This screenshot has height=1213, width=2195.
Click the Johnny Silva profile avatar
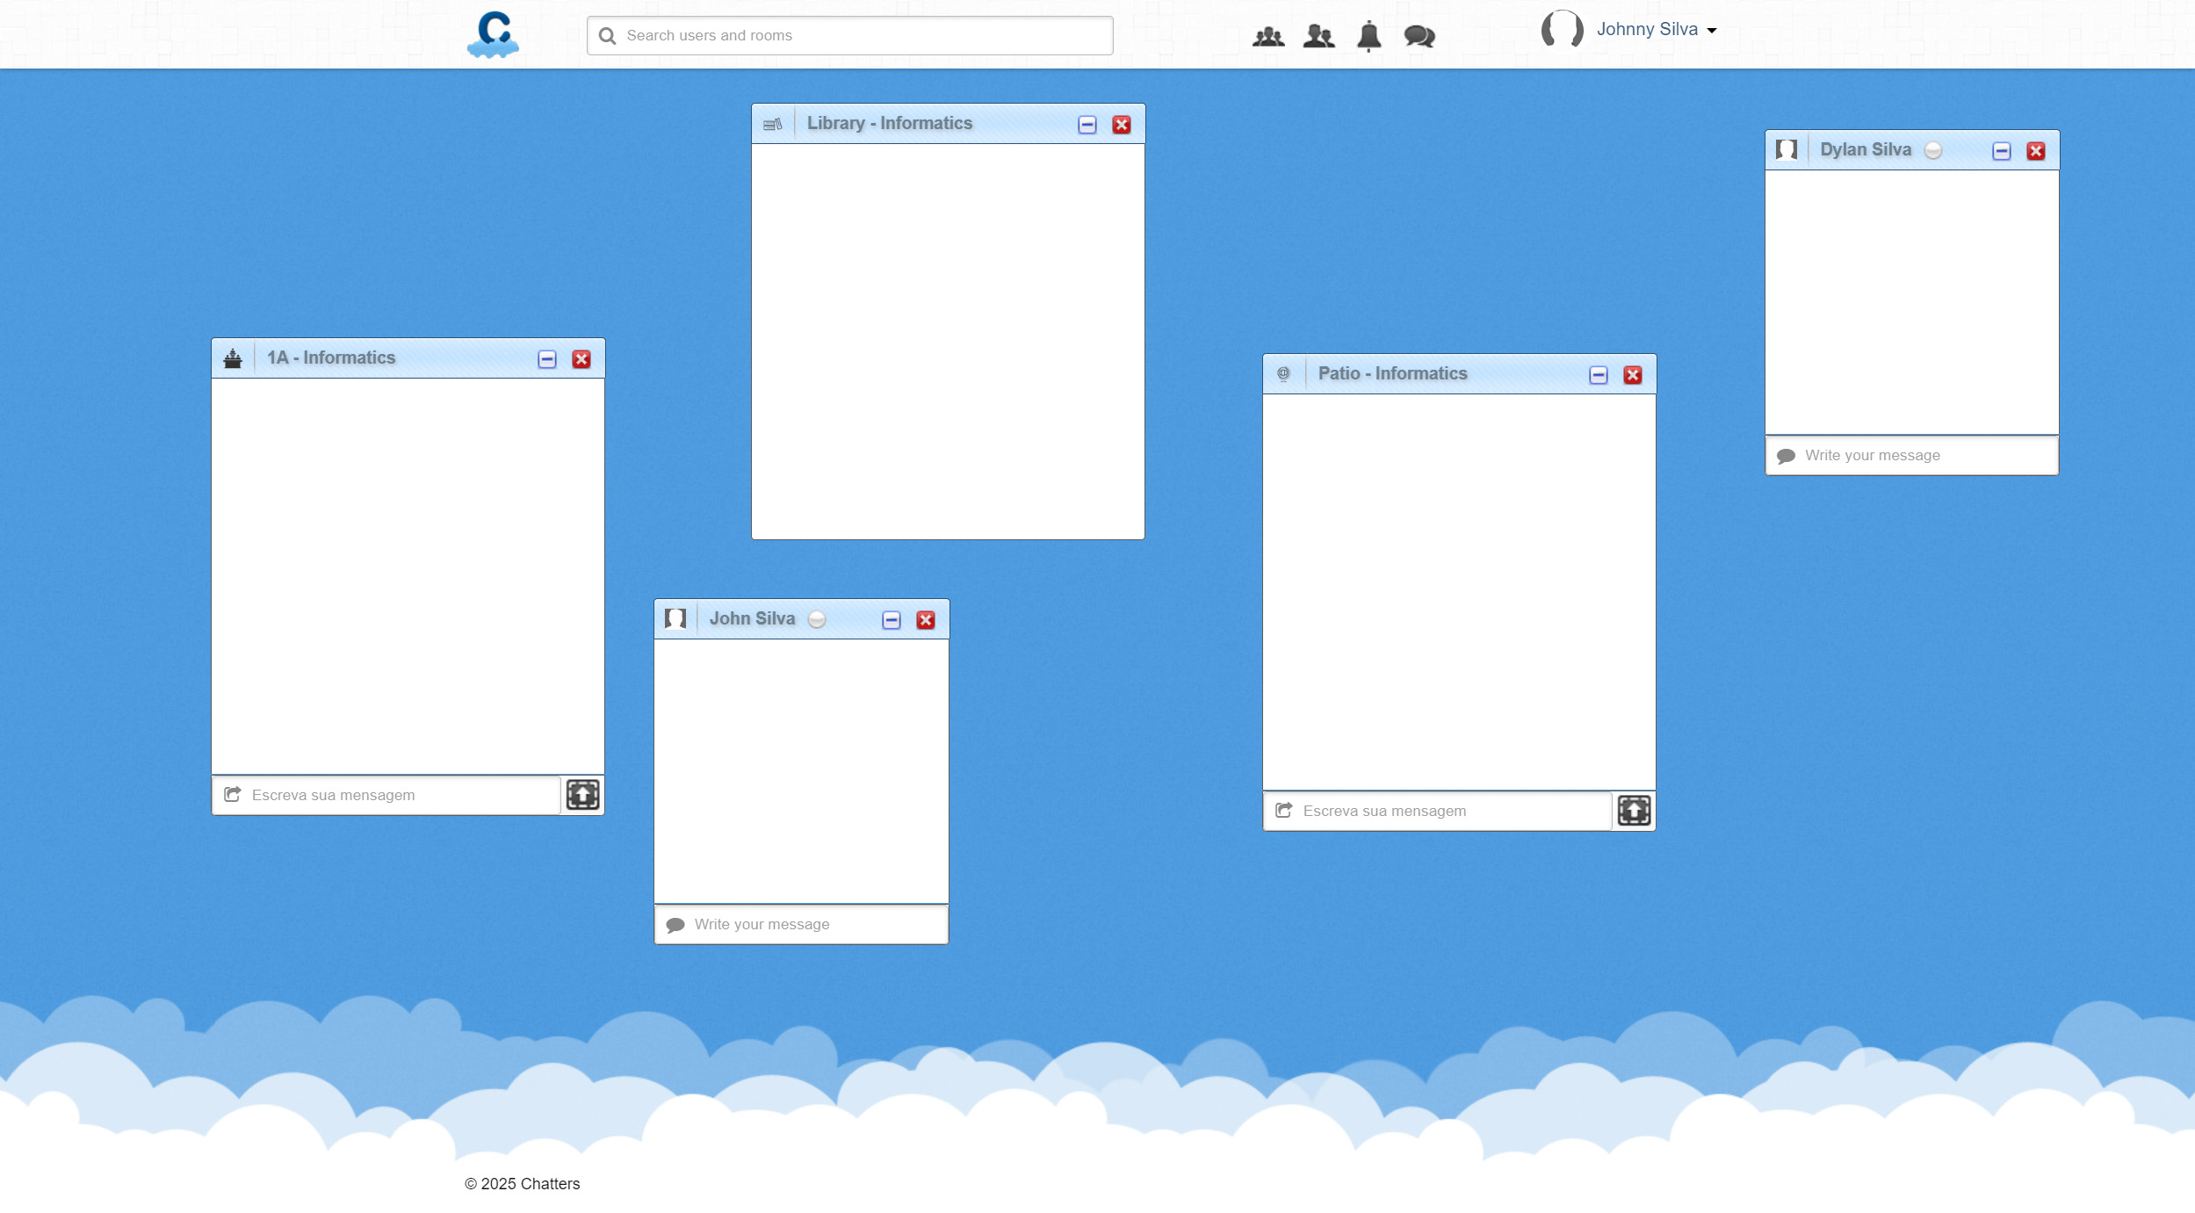[x=1562, y=29]
